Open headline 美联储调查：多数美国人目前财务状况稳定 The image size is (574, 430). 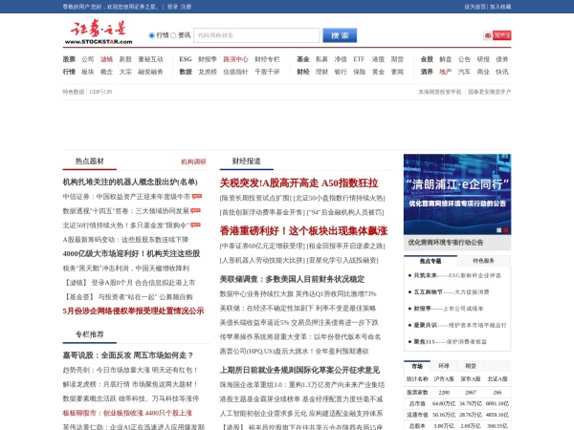(x=292, y=279)
